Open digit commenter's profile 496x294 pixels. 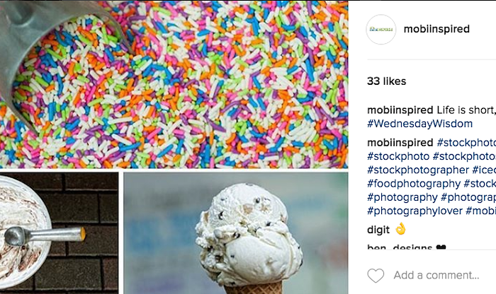point(378,230)
